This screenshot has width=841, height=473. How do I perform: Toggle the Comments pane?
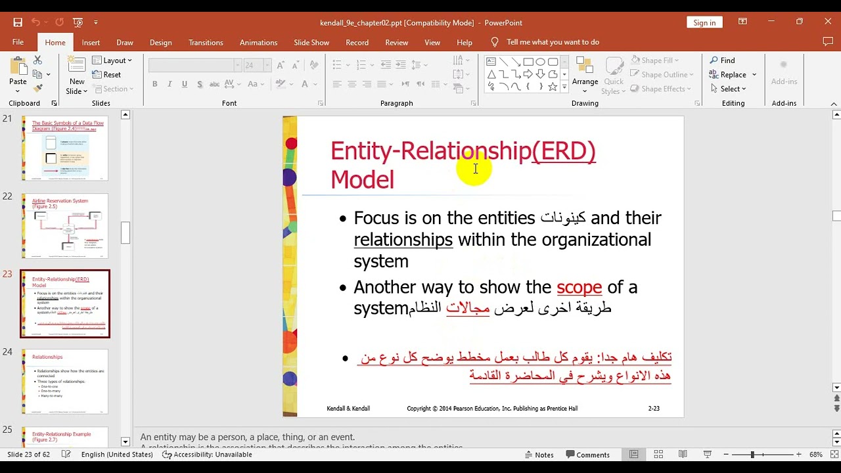(587, 455)
